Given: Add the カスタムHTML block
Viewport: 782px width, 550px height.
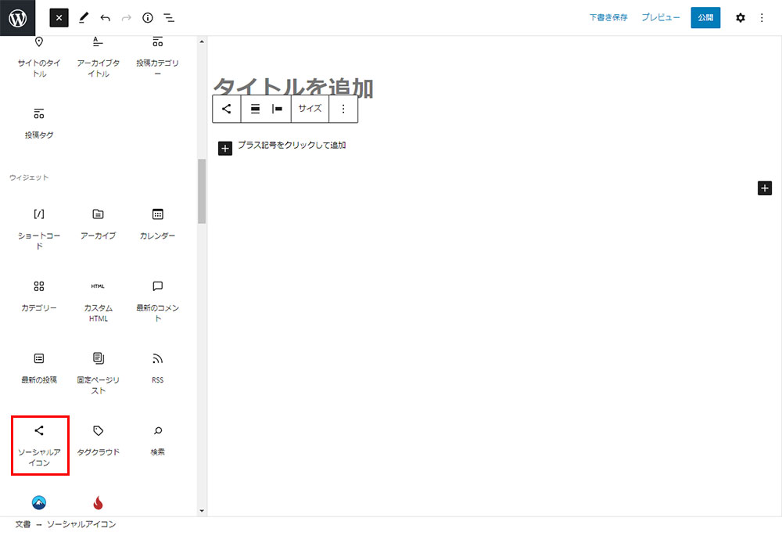Looking at the screenshot, I should coord(98,300).
